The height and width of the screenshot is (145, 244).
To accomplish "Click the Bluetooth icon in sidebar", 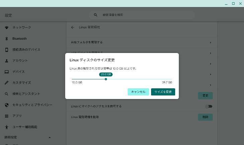I will (x=7, y=39).
